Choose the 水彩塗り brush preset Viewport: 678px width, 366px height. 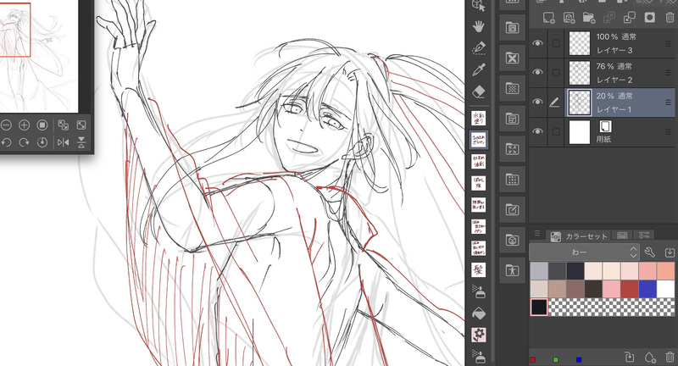click(x=478, y=118)
